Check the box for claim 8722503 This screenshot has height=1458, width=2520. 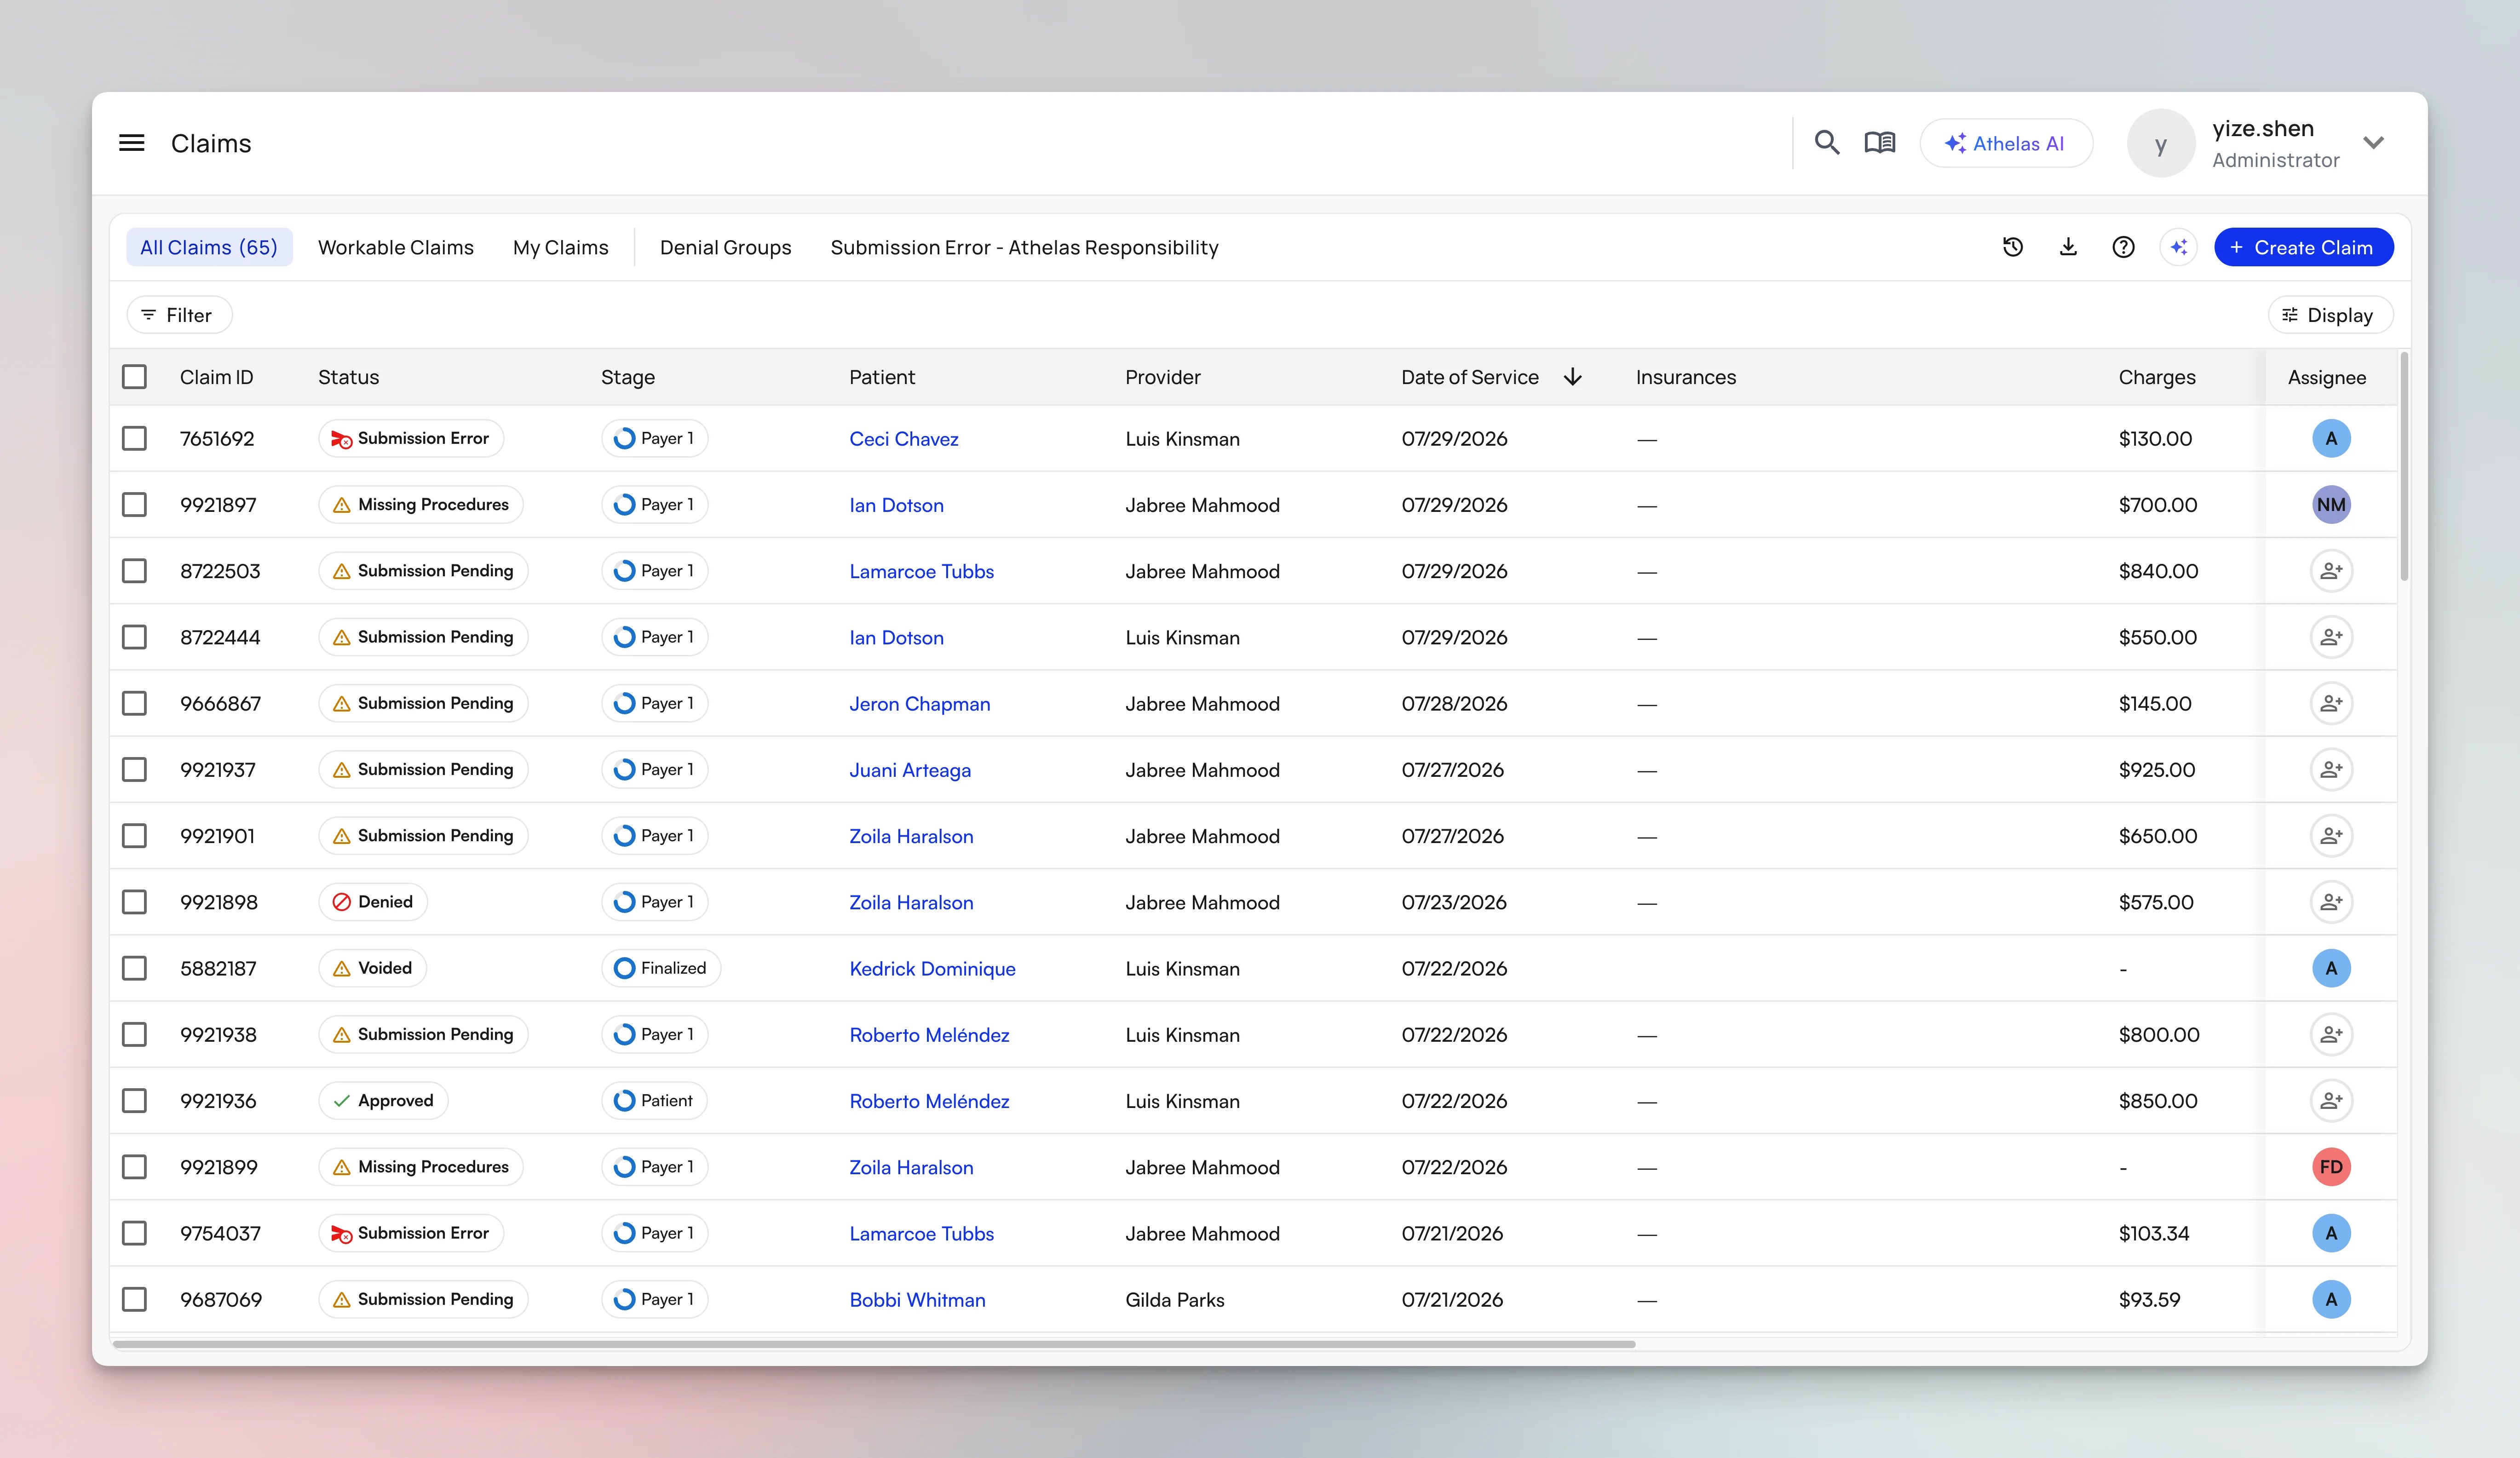pyautogui.click(x=134, y=571)
